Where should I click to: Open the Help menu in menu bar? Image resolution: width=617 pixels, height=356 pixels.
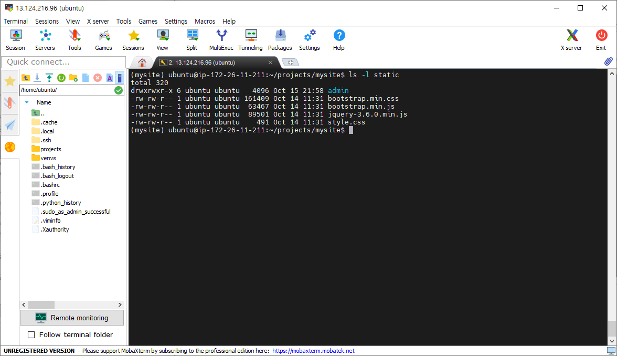pos(229,21)
